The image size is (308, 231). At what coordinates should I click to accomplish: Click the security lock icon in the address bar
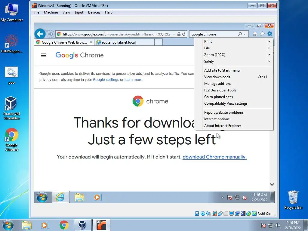[x=179, y=34]
